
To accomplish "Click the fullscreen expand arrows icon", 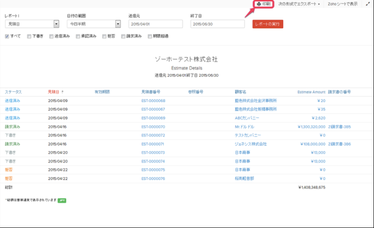I will pos(368,4).
